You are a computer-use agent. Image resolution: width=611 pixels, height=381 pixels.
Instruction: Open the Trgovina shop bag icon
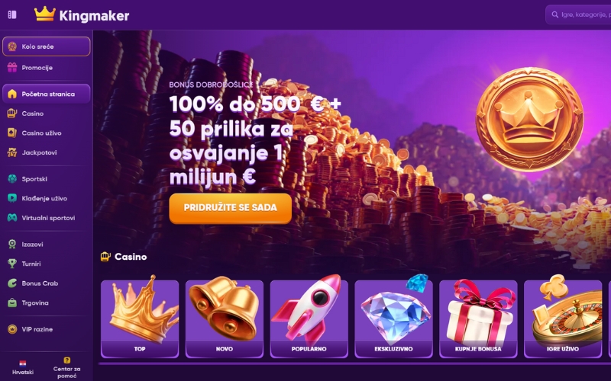point(12,303)
